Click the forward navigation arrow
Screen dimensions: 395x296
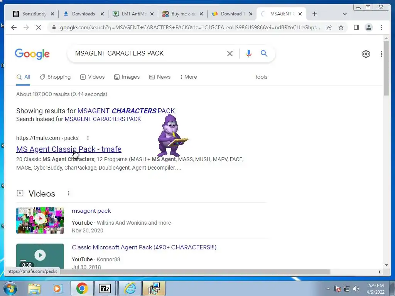(26, 27)
